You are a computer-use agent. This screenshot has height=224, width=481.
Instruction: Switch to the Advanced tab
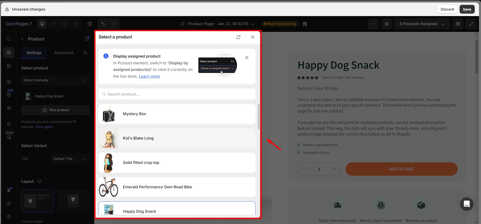64,53
